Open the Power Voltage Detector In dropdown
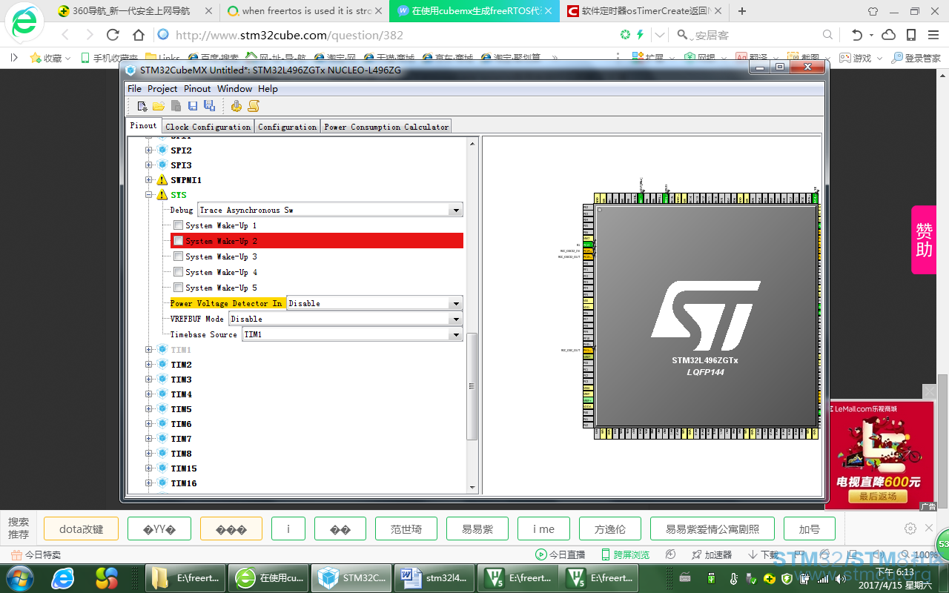 [456, 303]
